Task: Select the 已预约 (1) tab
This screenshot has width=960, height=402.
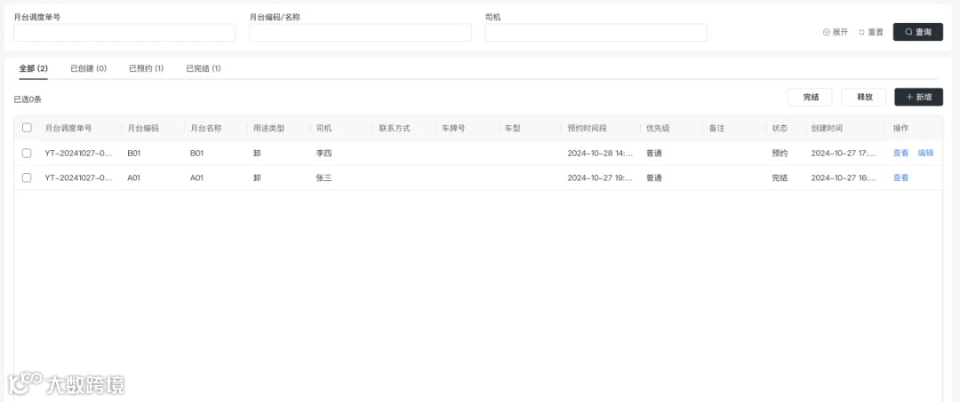Action: point(146,68)
